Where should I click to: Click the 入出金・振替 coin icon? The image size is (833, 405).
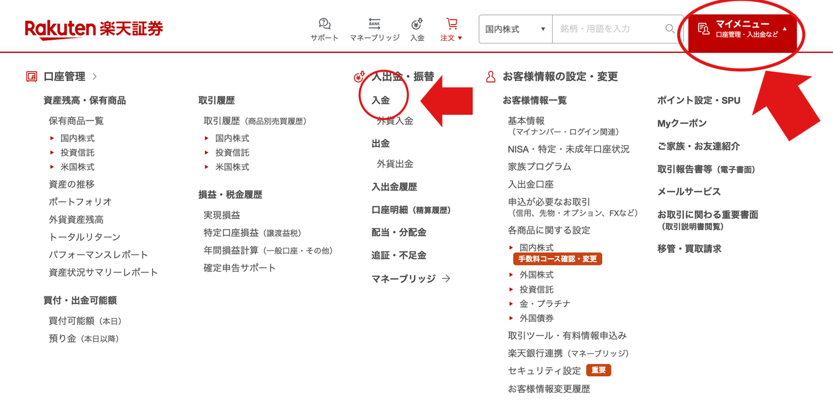(x=359, y=76)
